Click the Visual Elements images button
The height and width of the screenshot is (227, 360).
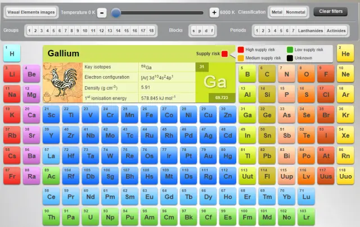pos(31,12)
